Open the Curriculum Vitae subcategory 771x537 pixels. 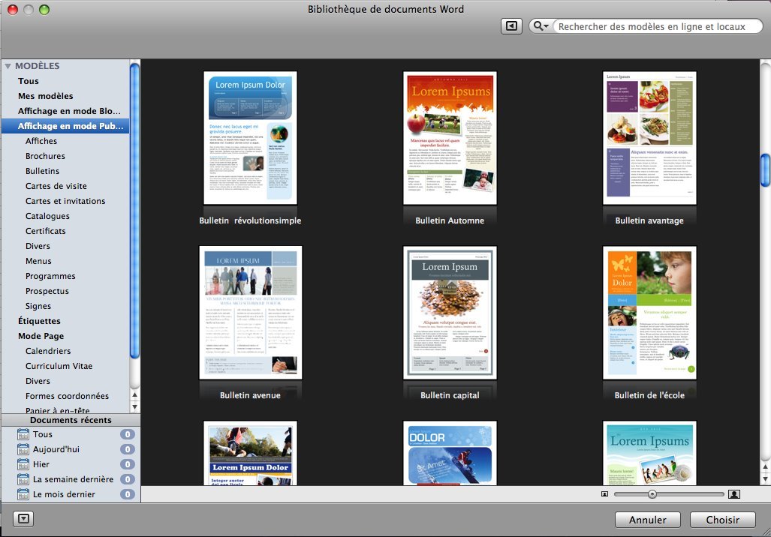(x=59, y=366)
